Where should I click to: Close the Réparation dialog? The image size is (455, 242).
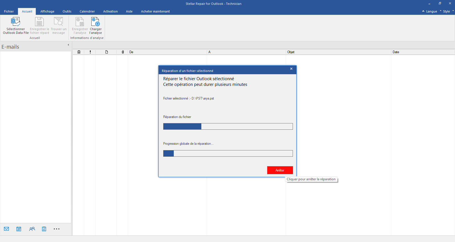[291, 69]
